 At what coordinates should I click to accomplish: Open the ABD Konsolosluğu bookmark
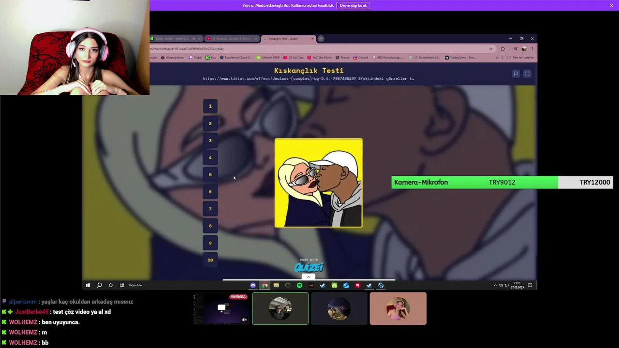click(x=387, y=58)
